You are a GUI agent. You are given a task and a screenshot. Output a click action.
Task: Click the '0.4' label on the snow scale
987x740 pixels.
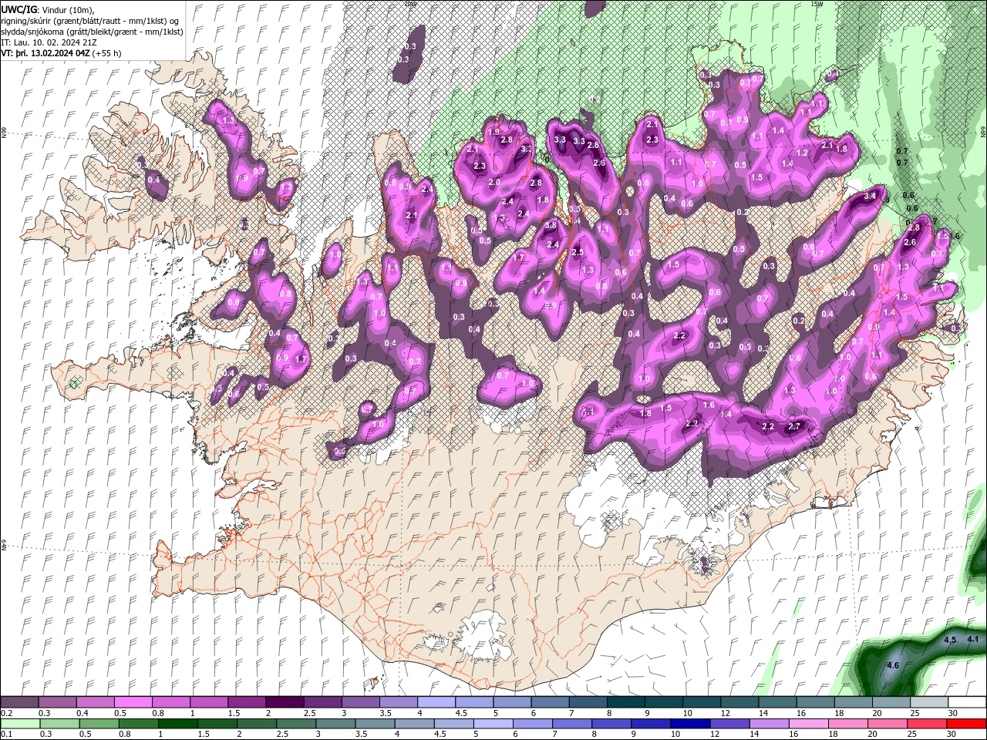[82, 713]
